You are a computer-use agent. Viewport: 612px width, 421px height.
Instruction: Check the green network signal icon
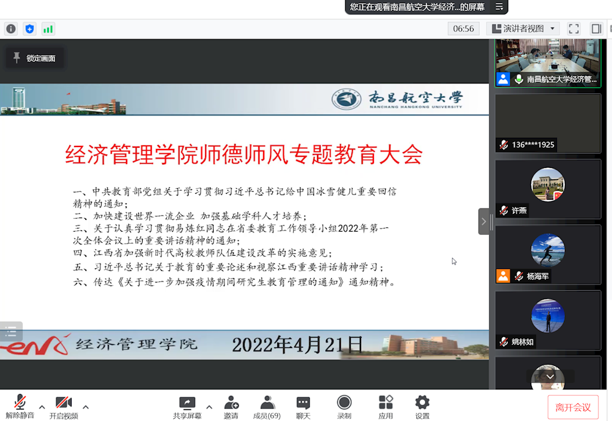pyautogui.click(x=48, y=29)
